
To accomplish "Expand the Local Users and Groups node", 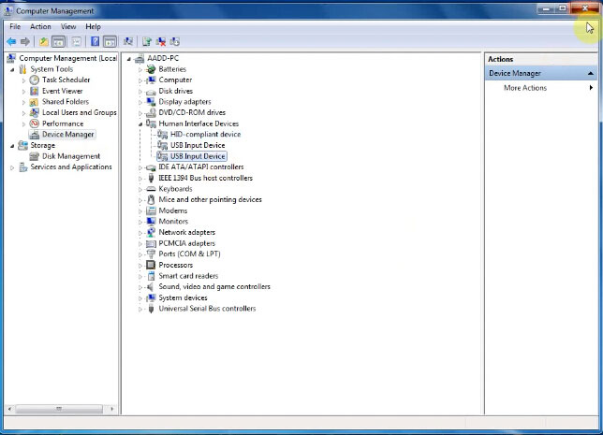I will [23, 113].
